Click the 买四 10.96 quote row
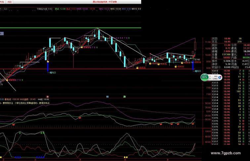Viewport: 250px width, 161px height. click(x=227, y=39)
